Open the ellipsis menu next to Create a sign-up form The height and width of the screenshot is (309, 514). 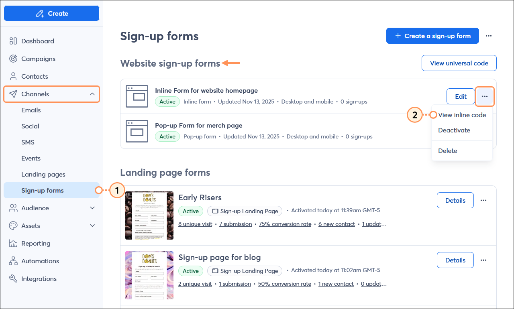(489, 36)
